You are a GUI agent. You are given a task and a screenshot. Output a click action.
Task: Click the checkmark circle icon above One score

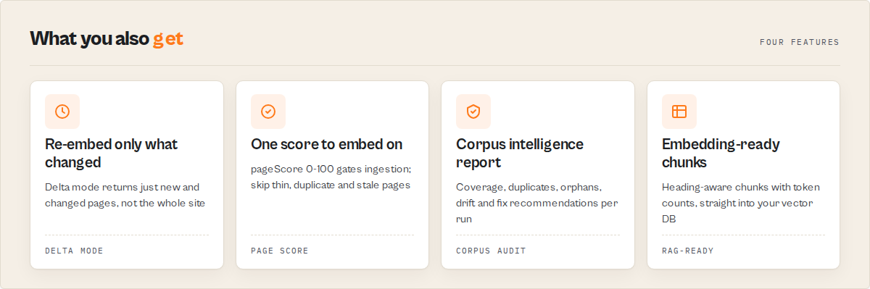268,112
